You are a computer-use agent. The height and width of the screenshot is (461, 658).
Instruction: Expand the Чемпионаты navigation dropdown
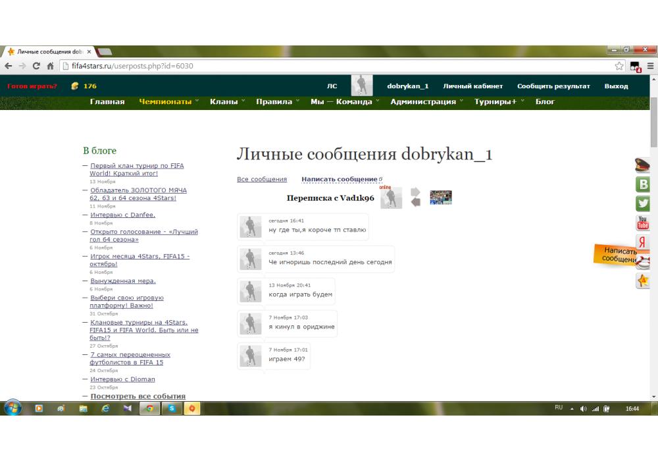coord(165,101)
